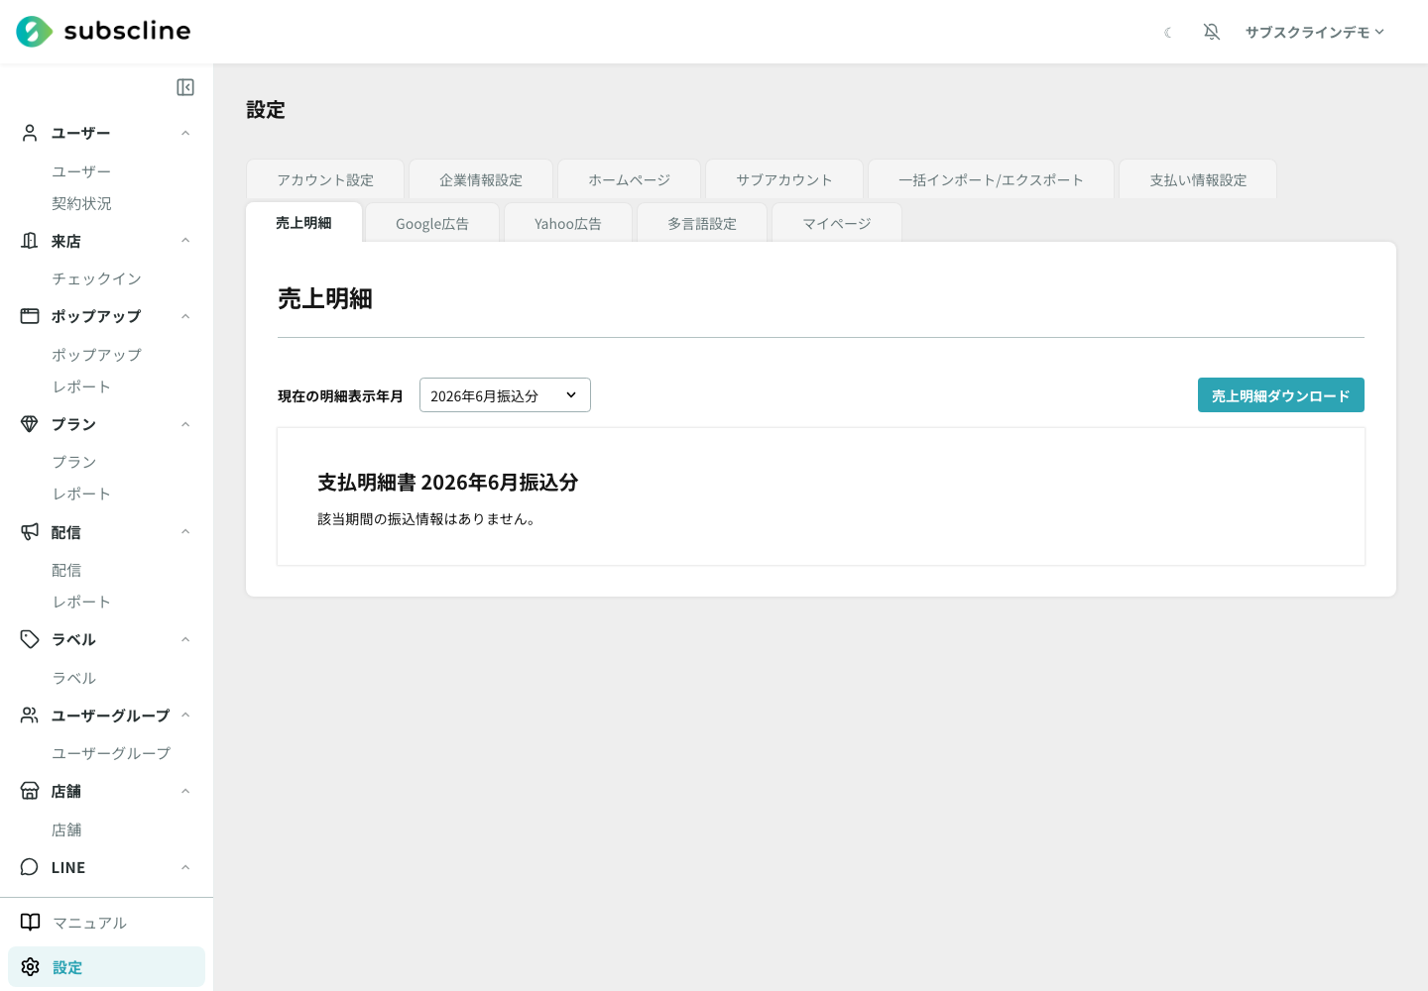This screenshot has width=1428, height=991.
Task: Open レポート under ポップアップ
Action: [81, 386]
